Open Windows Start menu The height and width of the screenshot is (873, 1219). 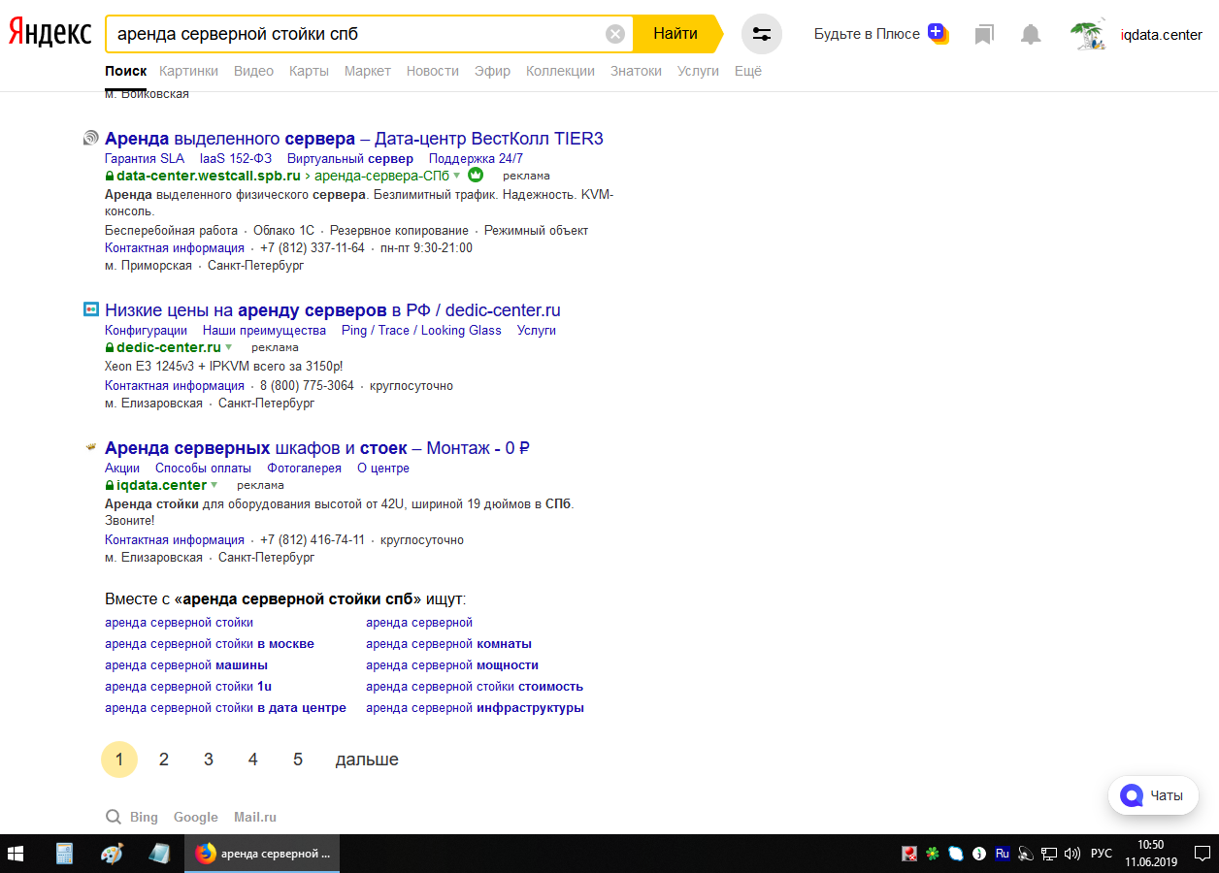pyautogui.click(x=17, y=854)
